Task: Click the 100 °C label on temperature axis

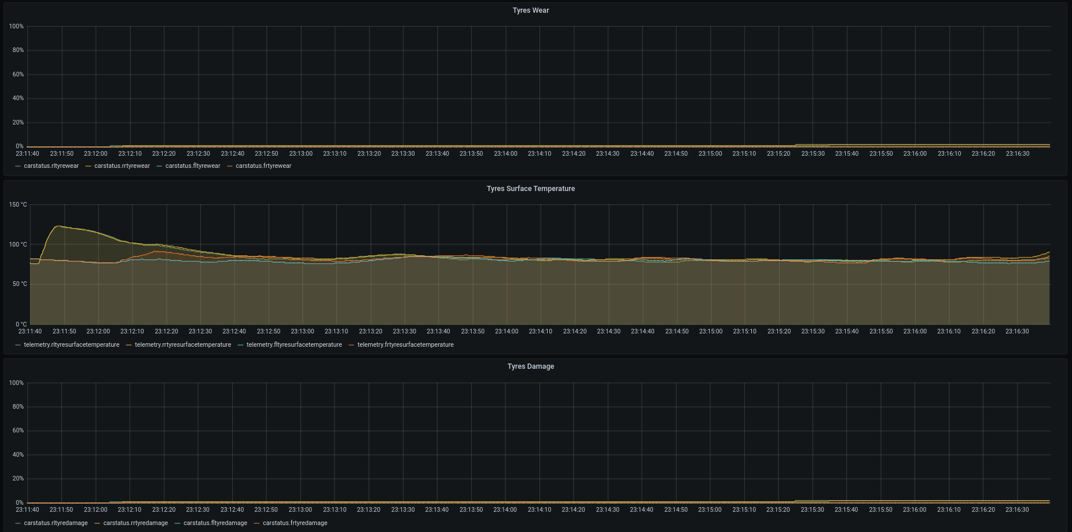Action: (x=18, y=245)
